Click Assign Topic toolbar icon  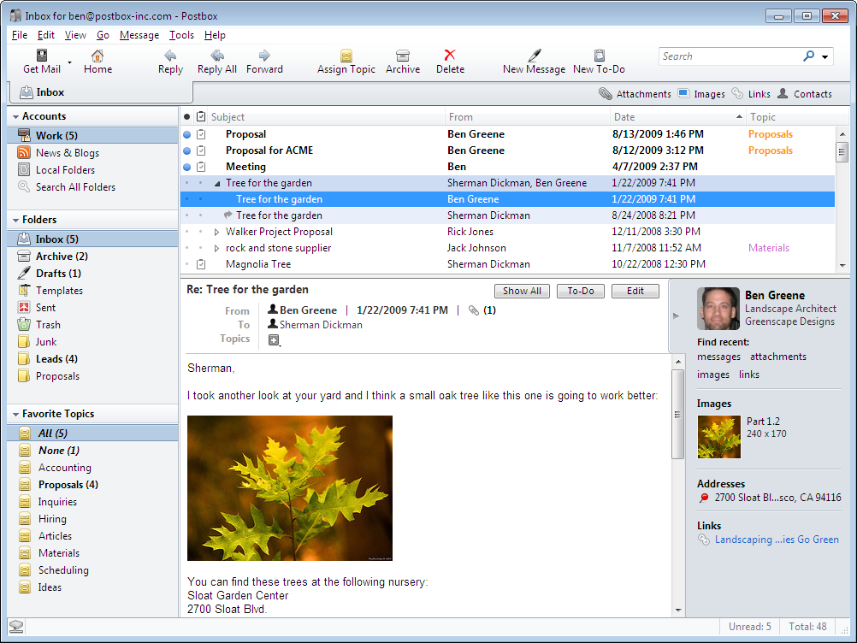(346, 62)
